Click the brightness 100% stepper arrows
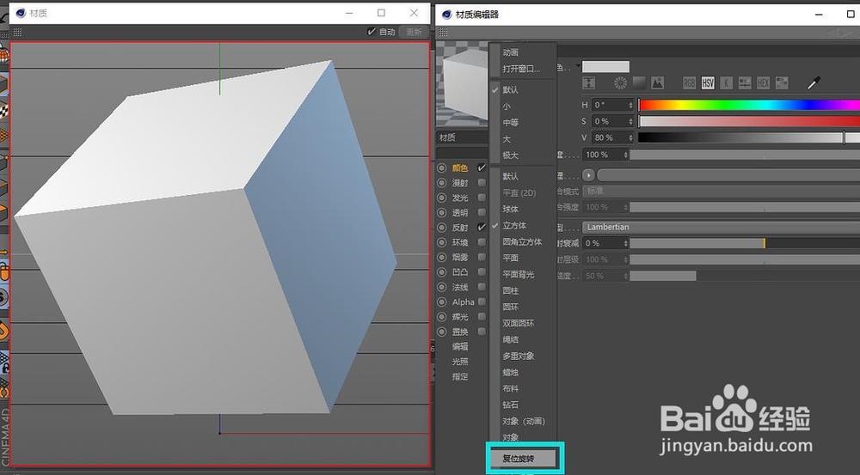This screenshot has width=860, height=475. 626,155
